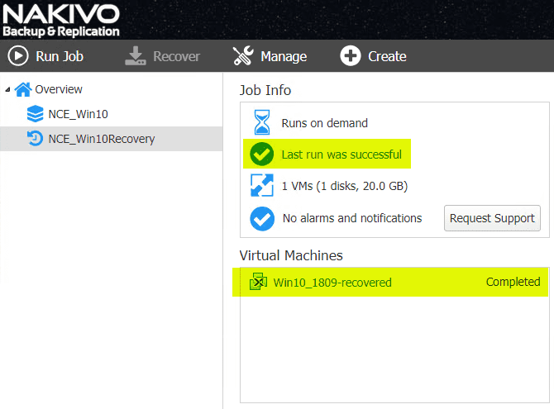
Task: Click the Overview home icon
Action: (24, 89)
